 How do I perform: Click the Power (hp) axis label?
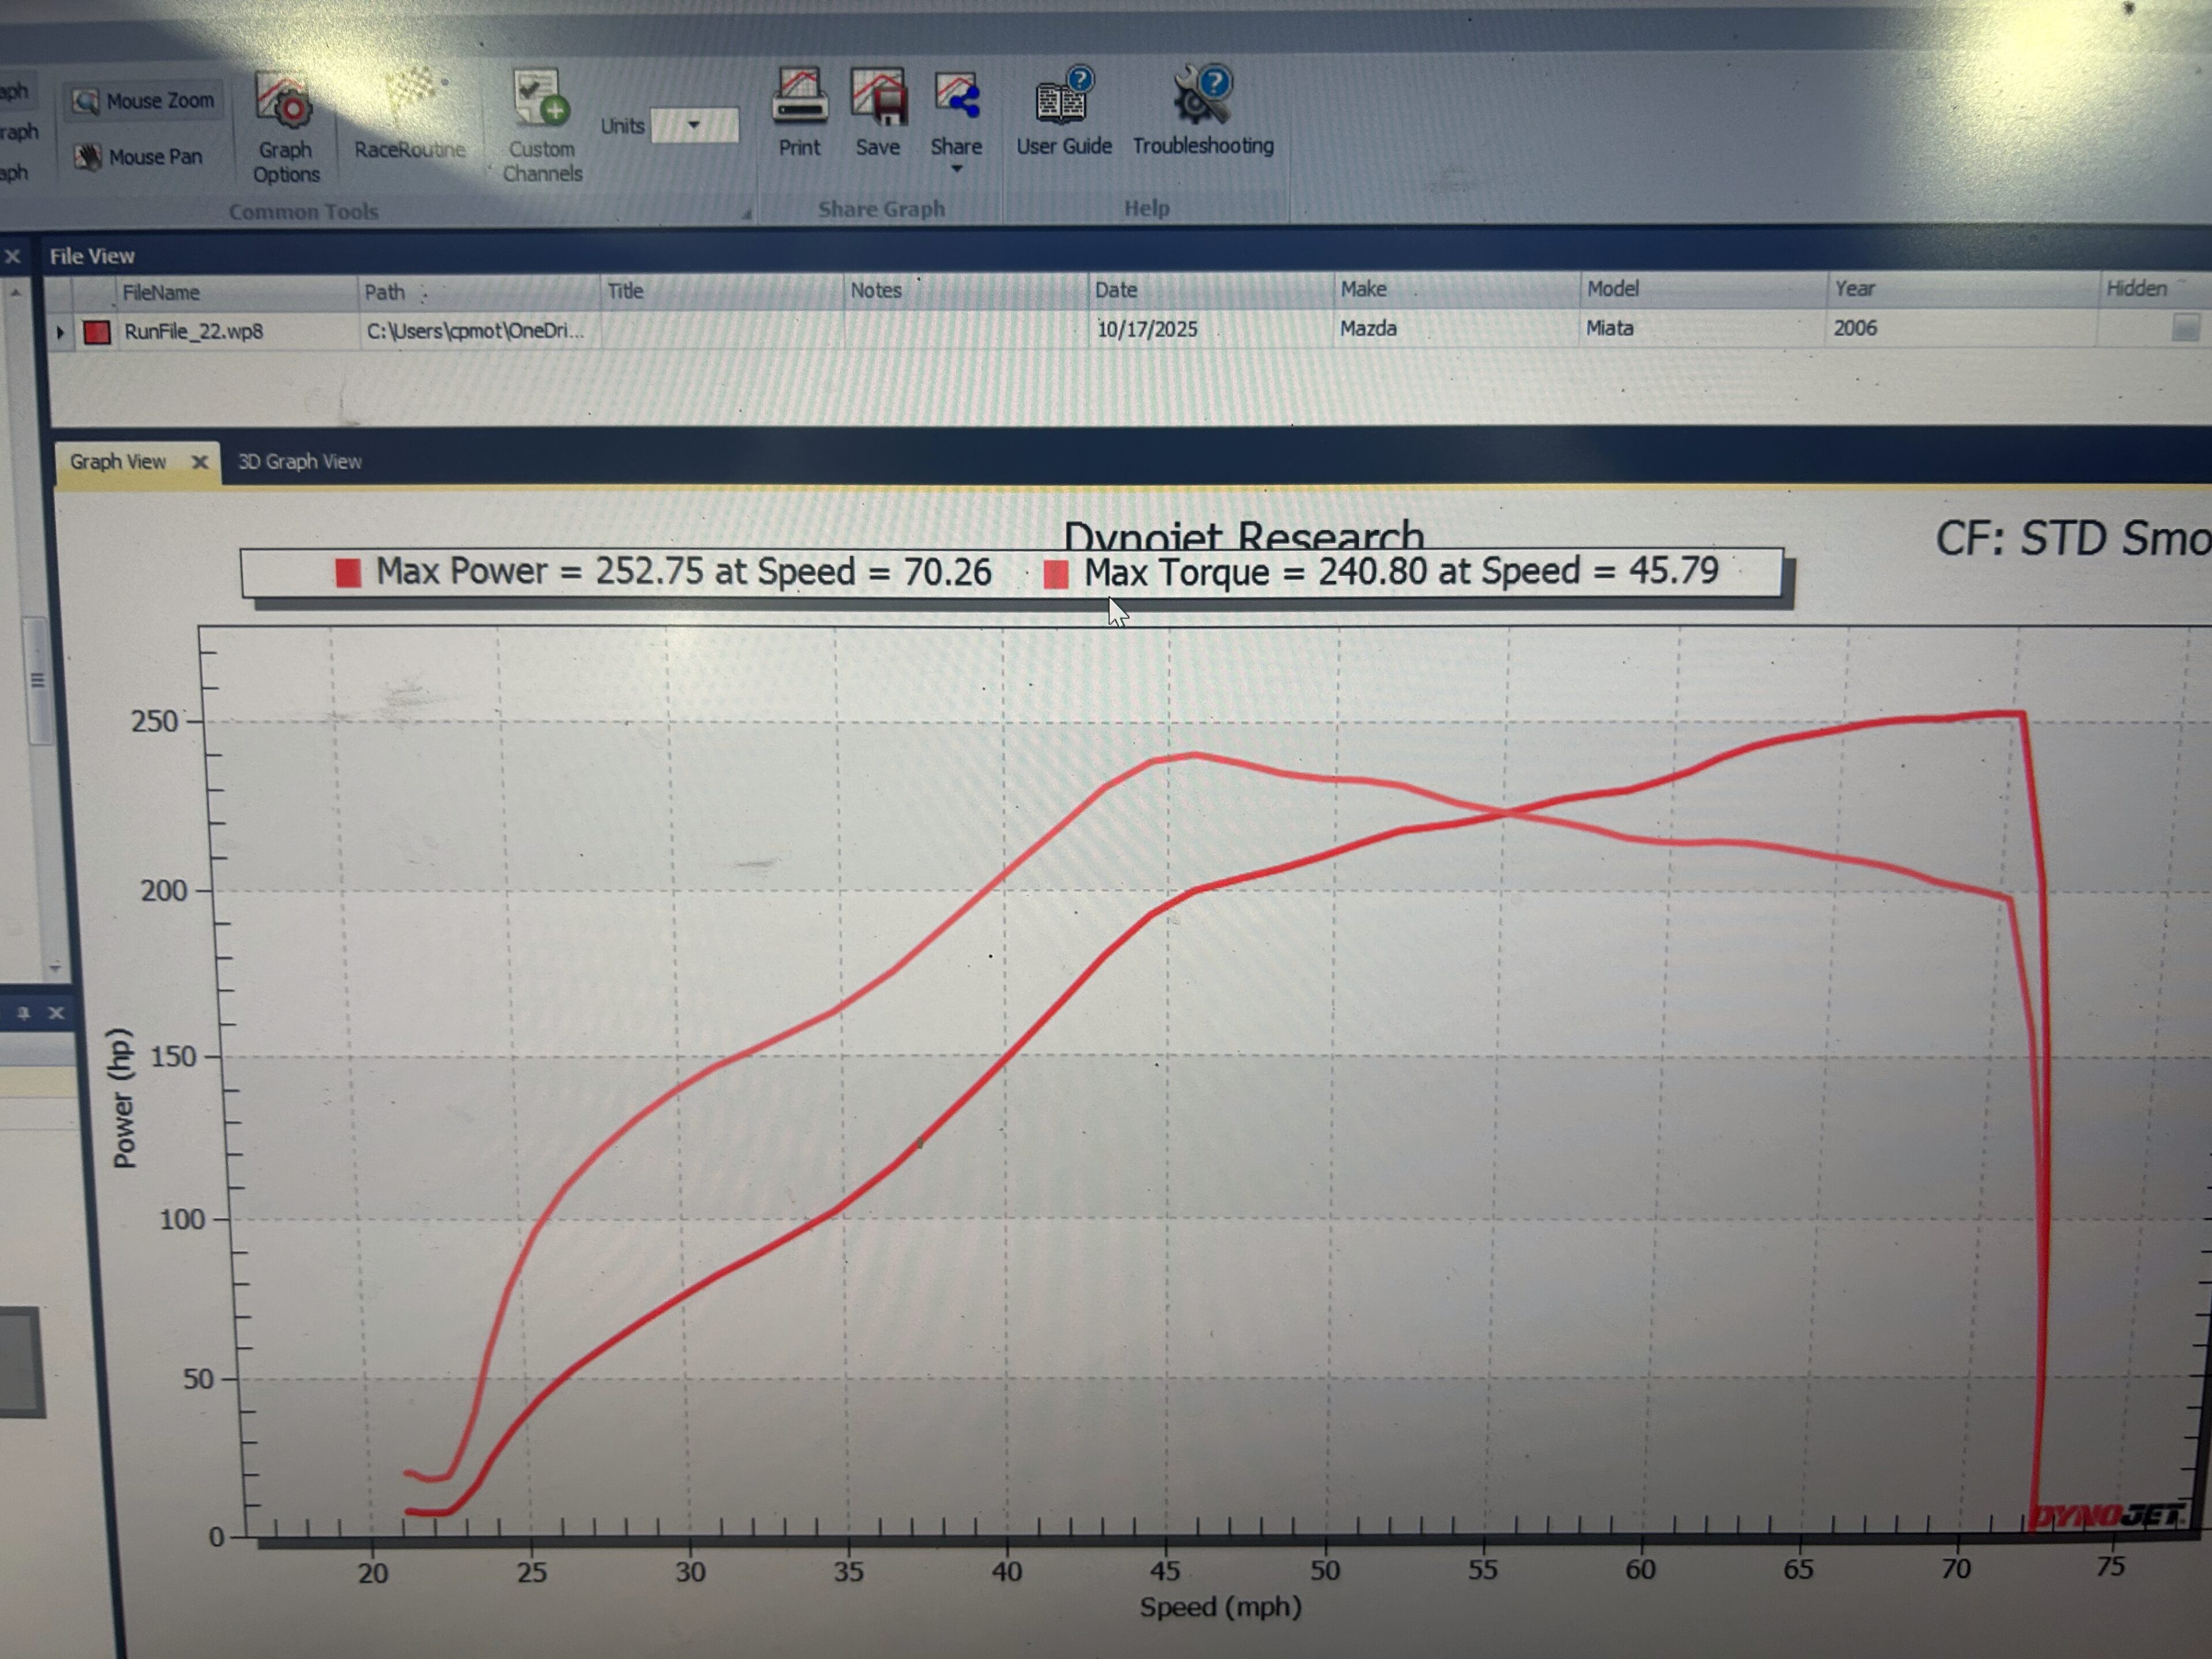click(x=124, y=1097)
